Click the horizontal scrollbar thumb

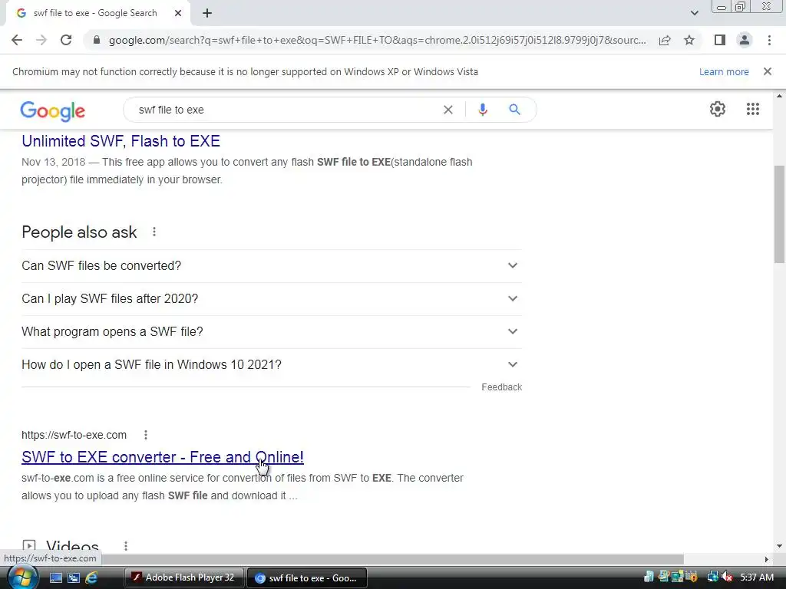(391, 559)
